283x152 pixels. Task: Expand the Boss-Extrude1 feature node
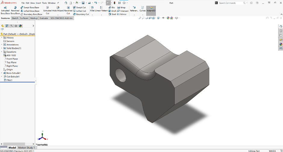2,73
